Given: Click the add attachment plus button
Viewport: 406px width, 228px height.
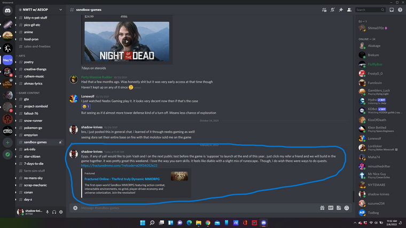Looking at the screenshot, I should pyautogui.click(x=75, y=208).
